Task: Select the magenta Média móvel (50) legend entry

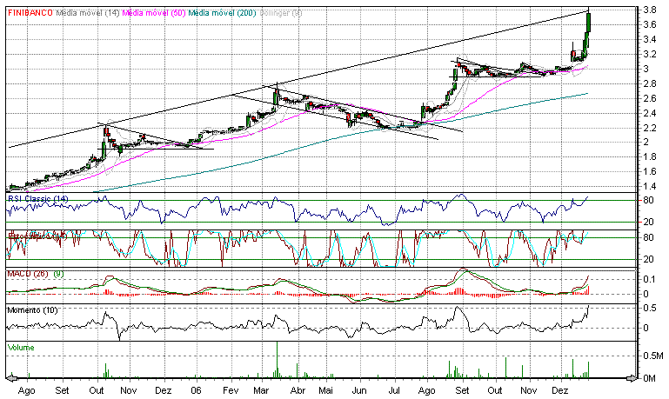Action: (154, 13)
